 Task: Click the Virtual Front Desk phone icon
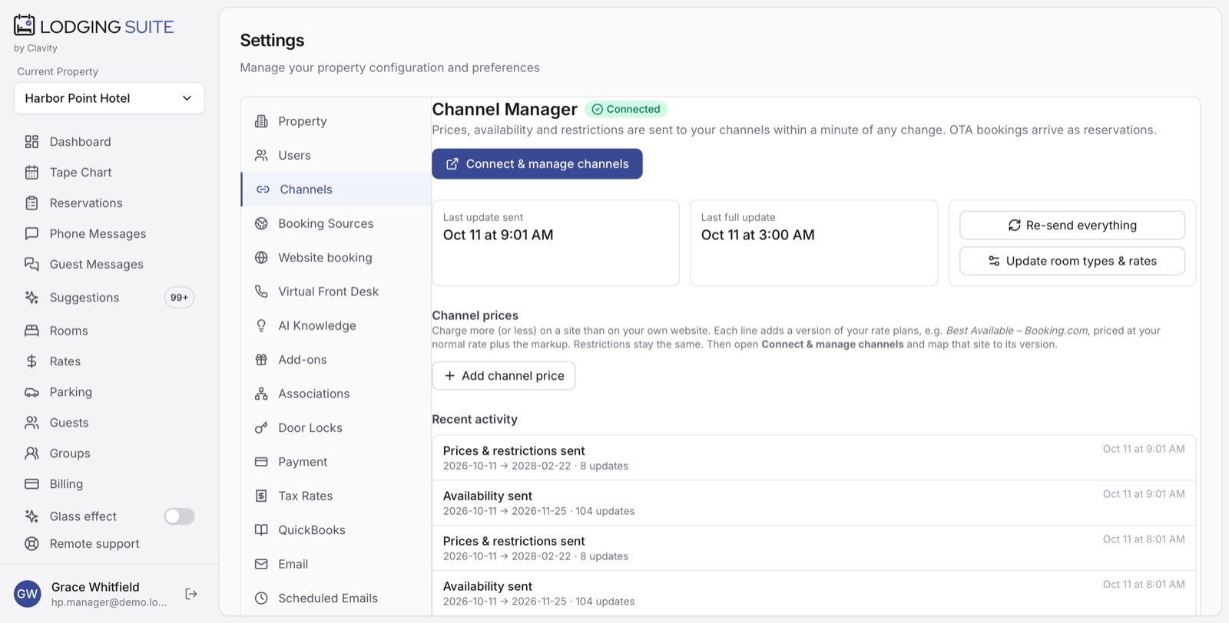[261, 292]
